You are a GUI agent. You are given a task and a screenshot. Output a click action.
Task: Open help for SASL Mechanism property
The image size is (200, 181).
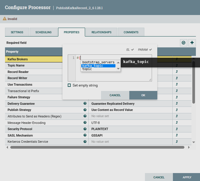point(85,135)
